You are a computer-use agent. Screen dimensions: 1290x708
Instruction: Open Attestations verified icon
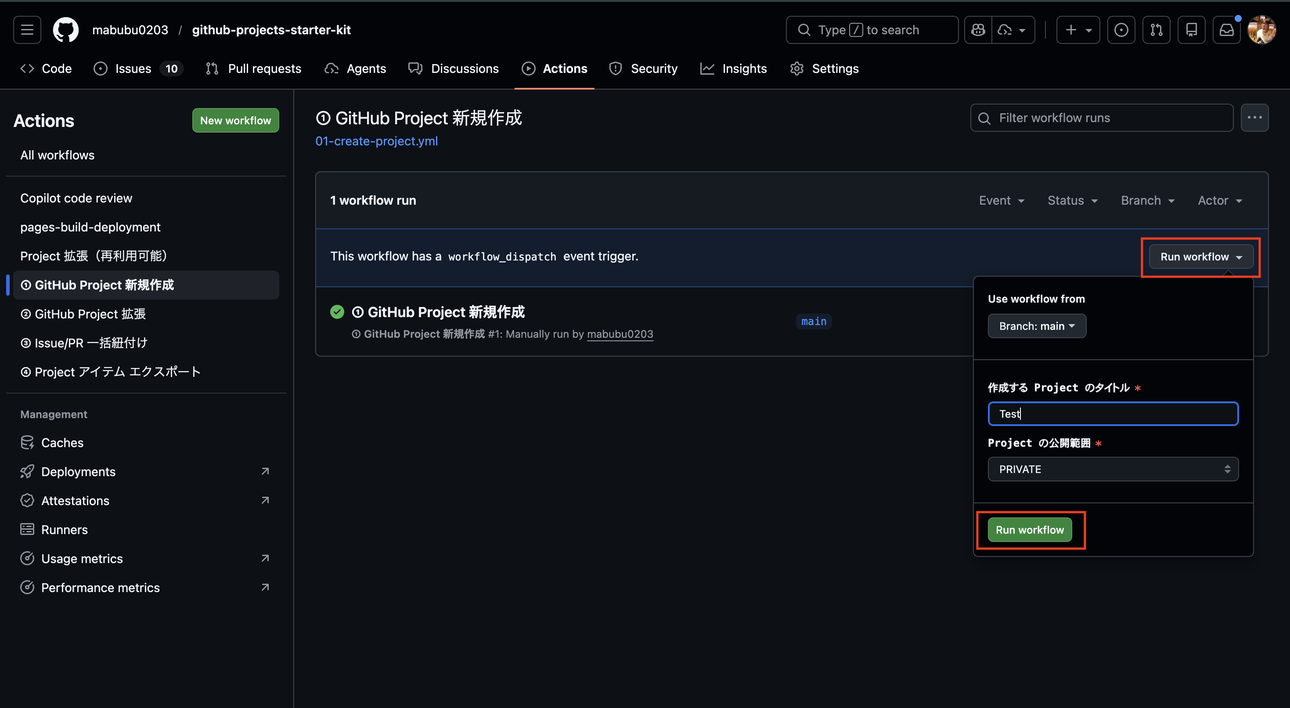pyautogui.click(x=27, y=501)
